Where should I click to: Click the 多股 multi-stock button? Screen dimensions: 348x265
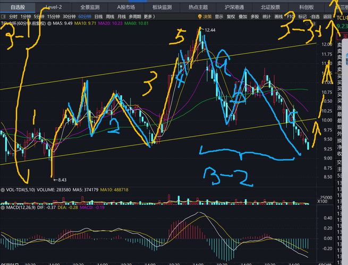pos(254,16)
